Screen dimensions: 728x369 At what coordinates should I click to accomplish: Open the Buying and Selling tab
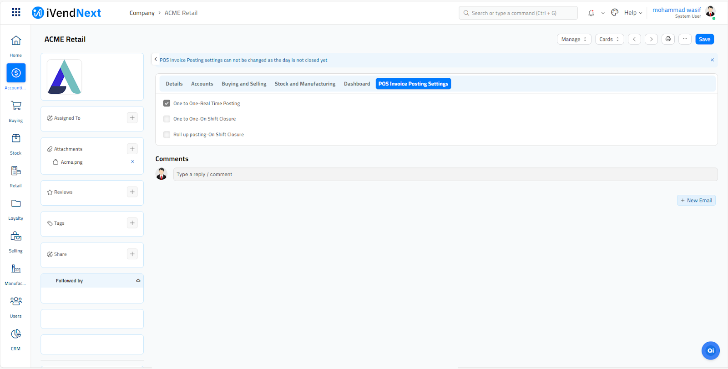(x=244, y=84)
